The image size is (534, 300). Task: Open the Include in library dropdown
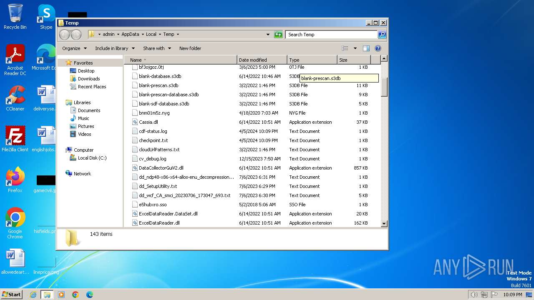pyautogui.click(x=114, y=48)
